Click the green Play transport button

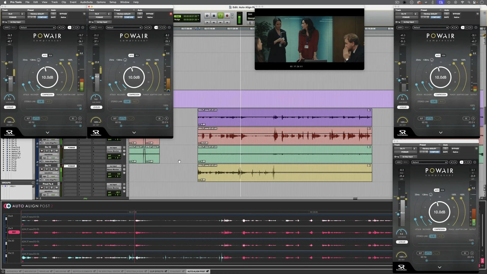pyautogui.click(x=220, y=16)
